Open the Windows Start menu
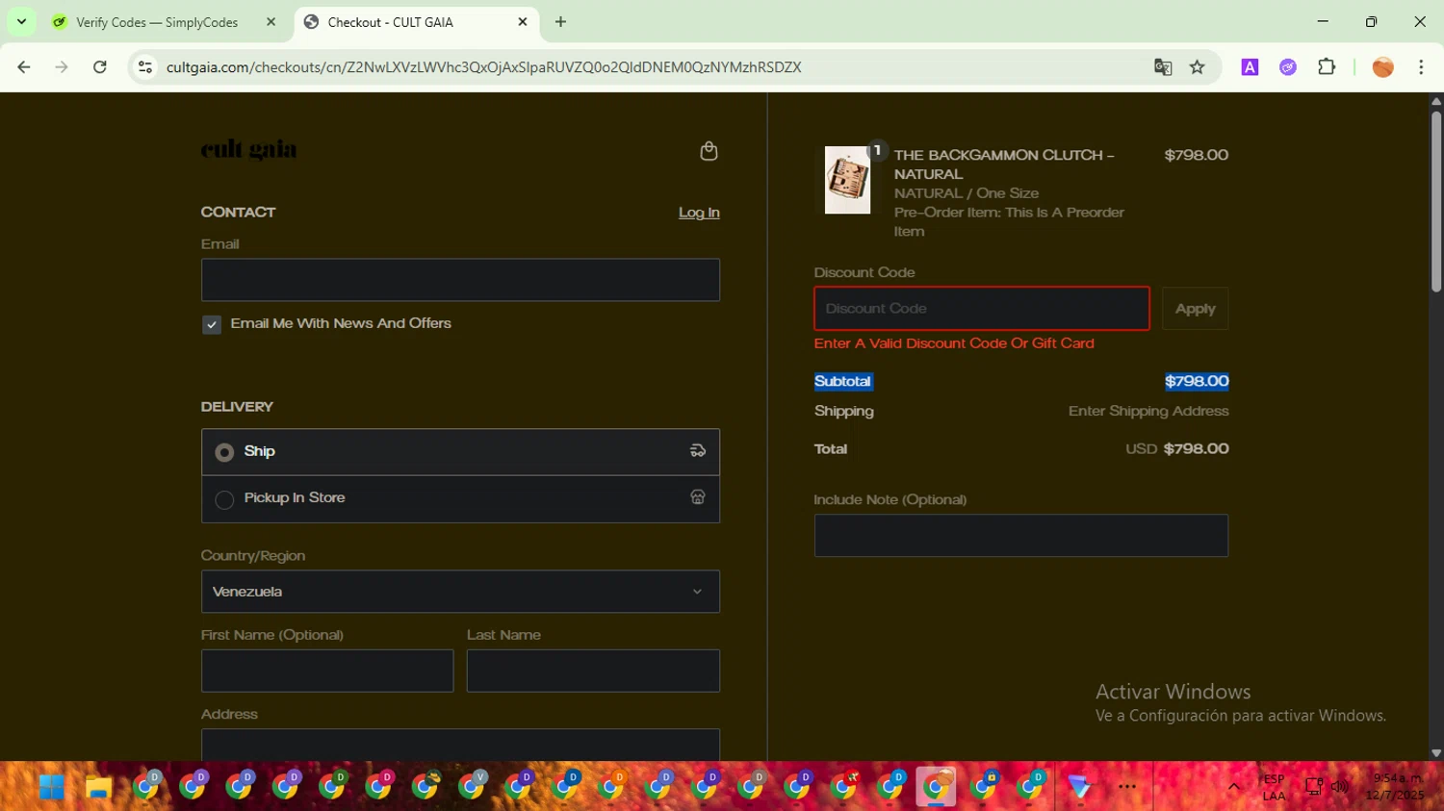 point(51,788)
